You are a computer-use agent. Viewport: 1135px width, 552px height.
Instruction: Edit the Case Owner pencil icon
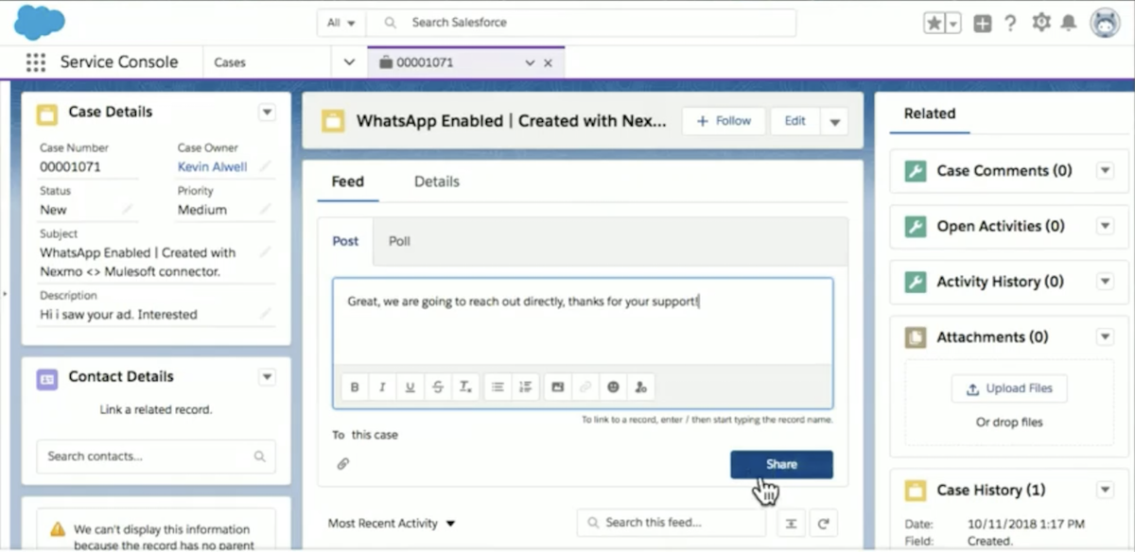tap(266, 166)
